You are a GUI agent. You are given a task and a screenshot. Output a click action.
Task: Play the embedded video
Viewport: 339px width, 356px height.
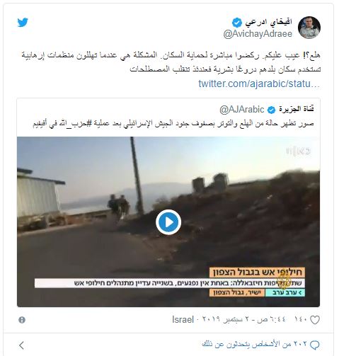tap(168, 222)
